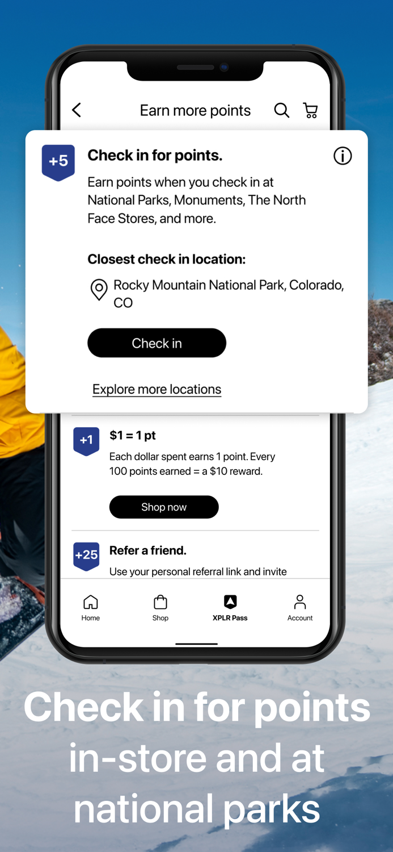Click the Shop now button
Screen dimensions: 393x852
pos(164,507)
